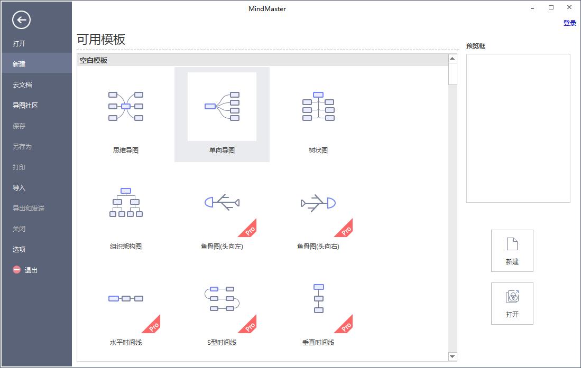
Task: Click the scrollbar down arrow
Action: coord(453,356)
